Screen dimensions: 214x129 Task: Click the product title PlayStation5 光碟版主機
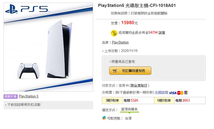tap(137, 6)
